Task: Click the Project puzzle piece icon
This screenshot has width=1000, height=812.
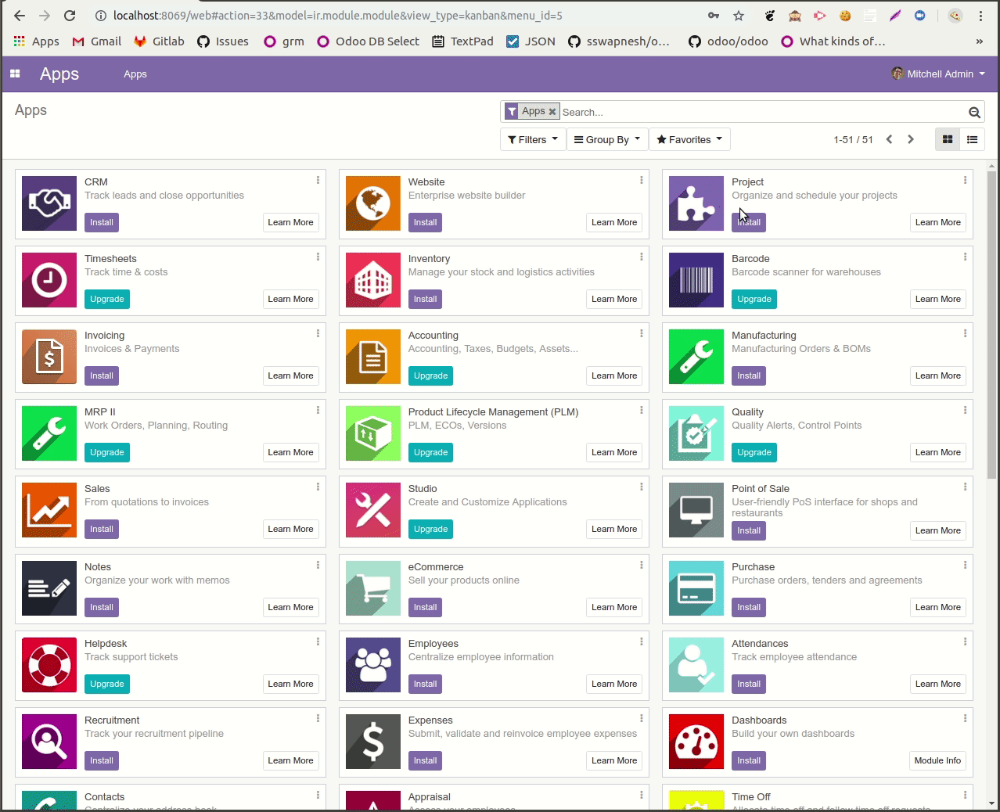Action: point(696,203)
